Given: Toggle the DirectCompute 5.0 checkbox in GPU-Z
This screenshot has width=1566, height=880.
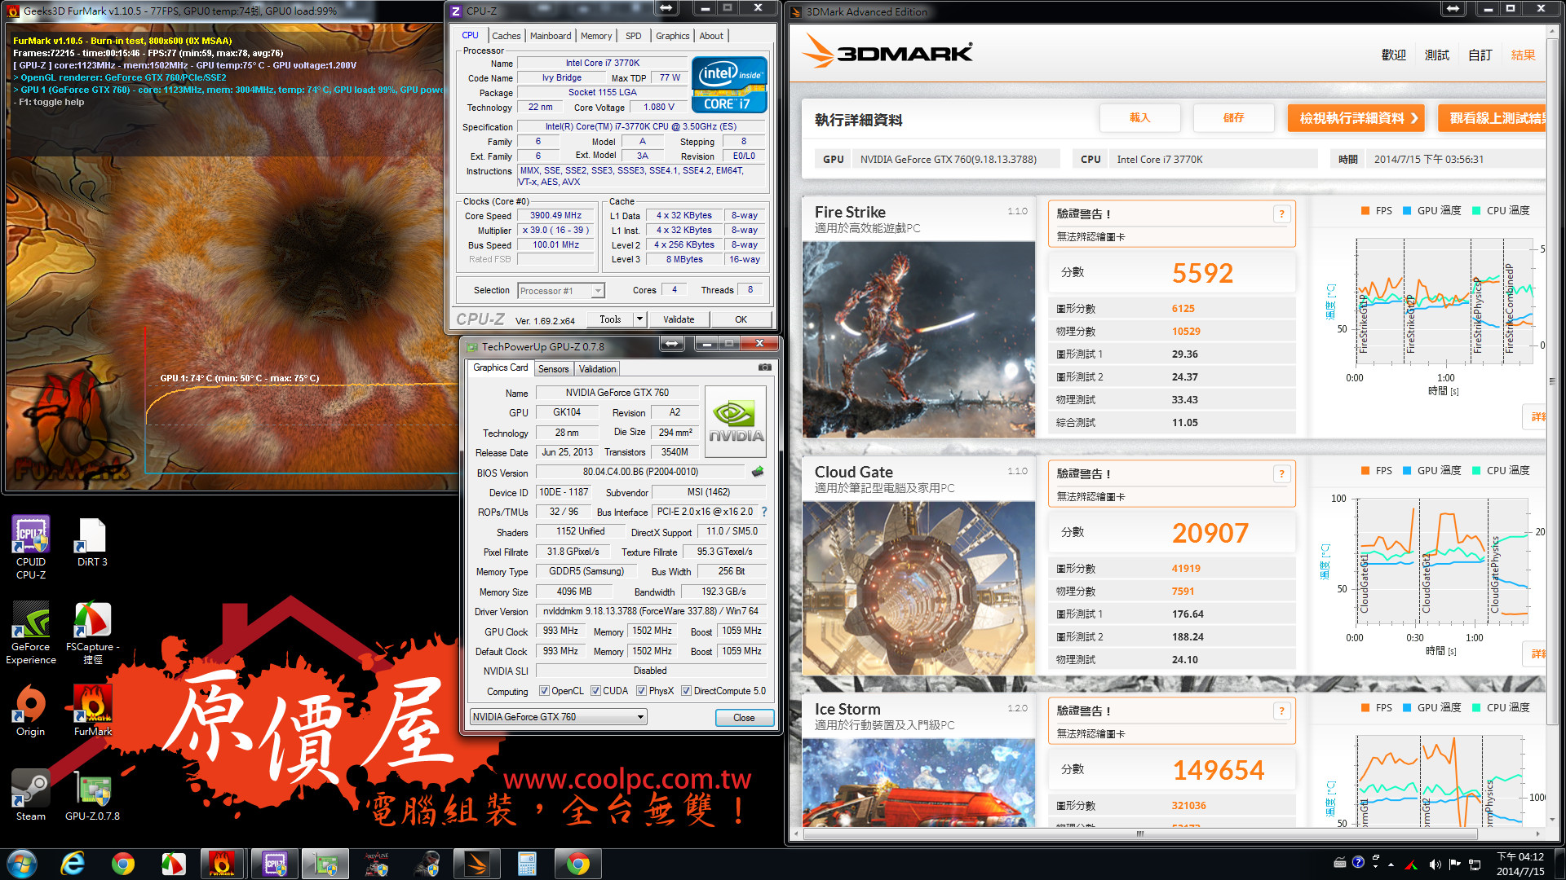Looking at the screenshot, I should click(687, 691).
